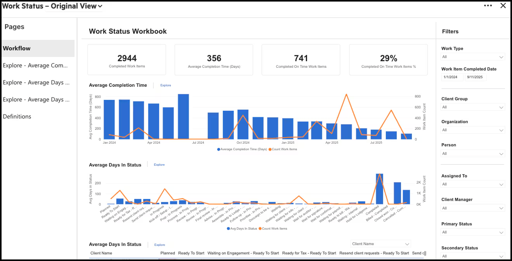
Task: Open the Assigned To filter dropdown
Action: click(x=473, y=184)
